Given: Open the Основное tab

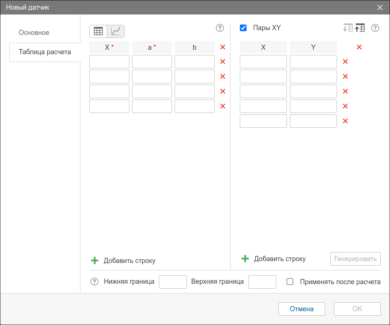Looking at the screenshot, I should click(34, 33).
